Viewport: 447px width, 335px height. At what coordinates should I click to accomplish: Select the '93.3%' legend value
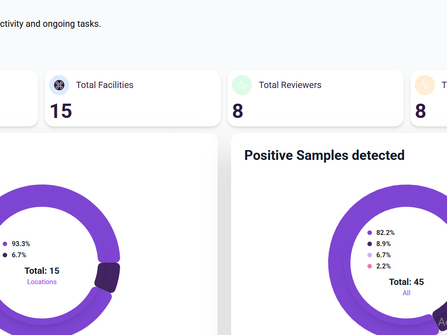[x=21, y=244]
